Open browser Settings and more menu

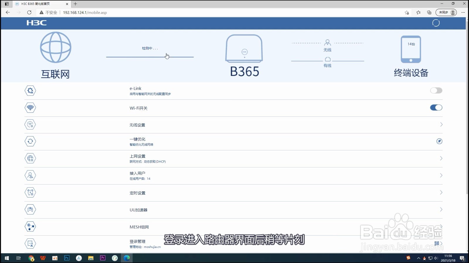tap(463, 12)
